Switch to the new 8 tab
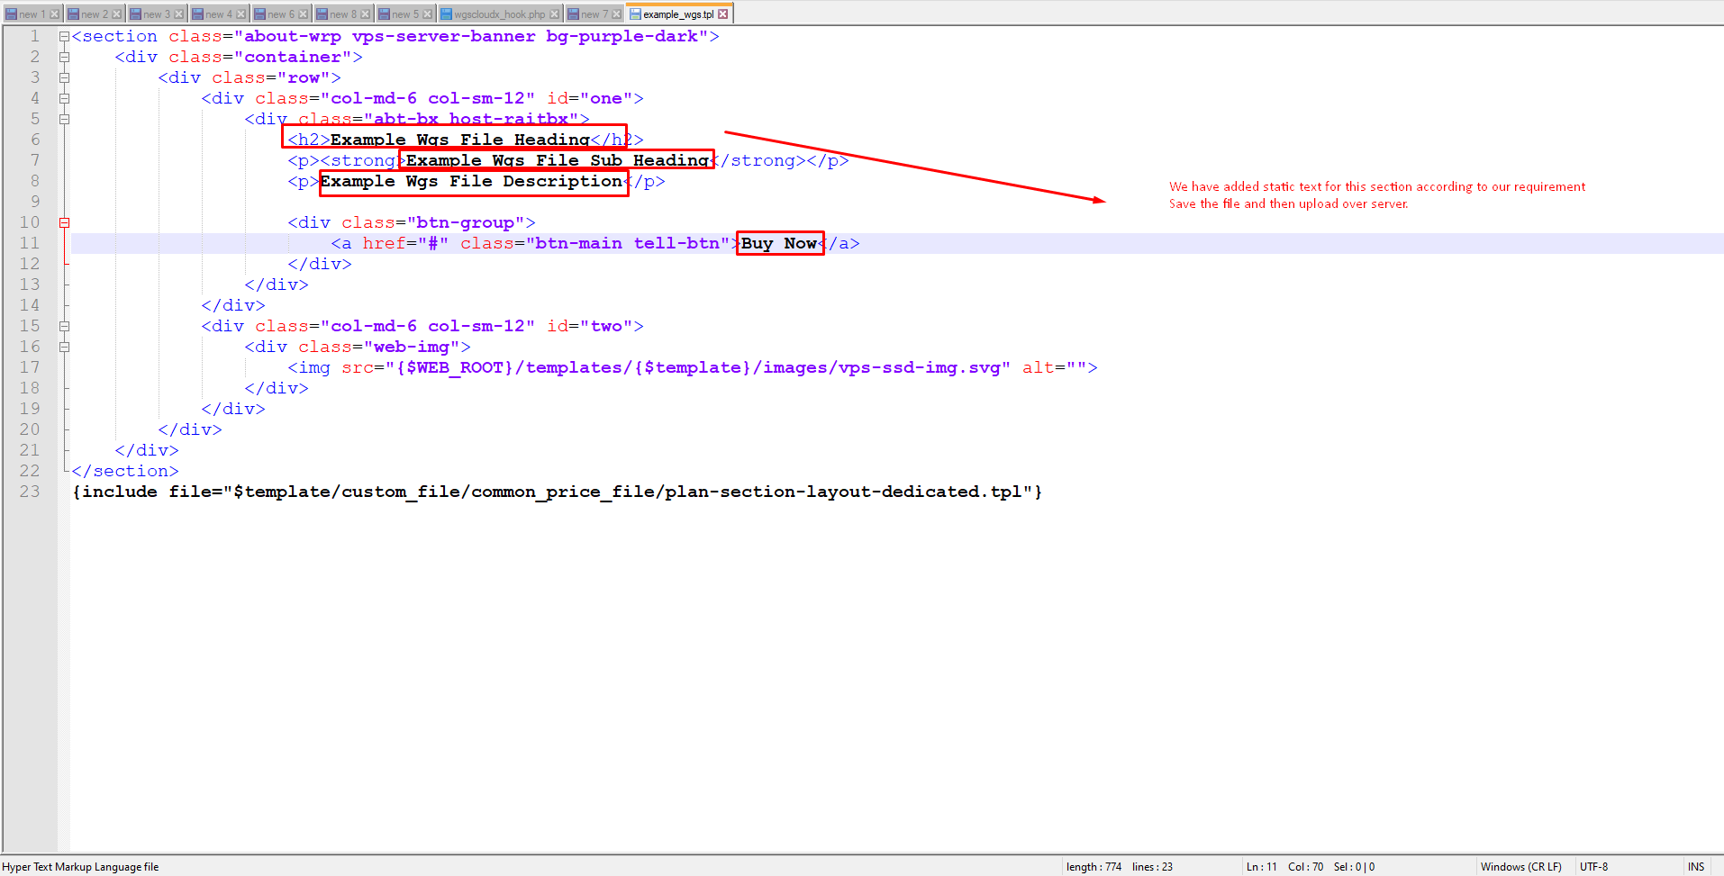Image resolution: width=1724 pixels, height=876 pixels. (342, 14)
